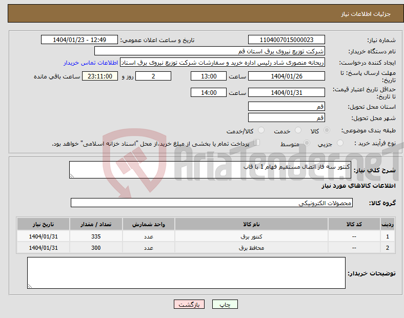Click the بازگشت (back) button
The width and height of the screenshot is (404, 318).
[189, 304]
